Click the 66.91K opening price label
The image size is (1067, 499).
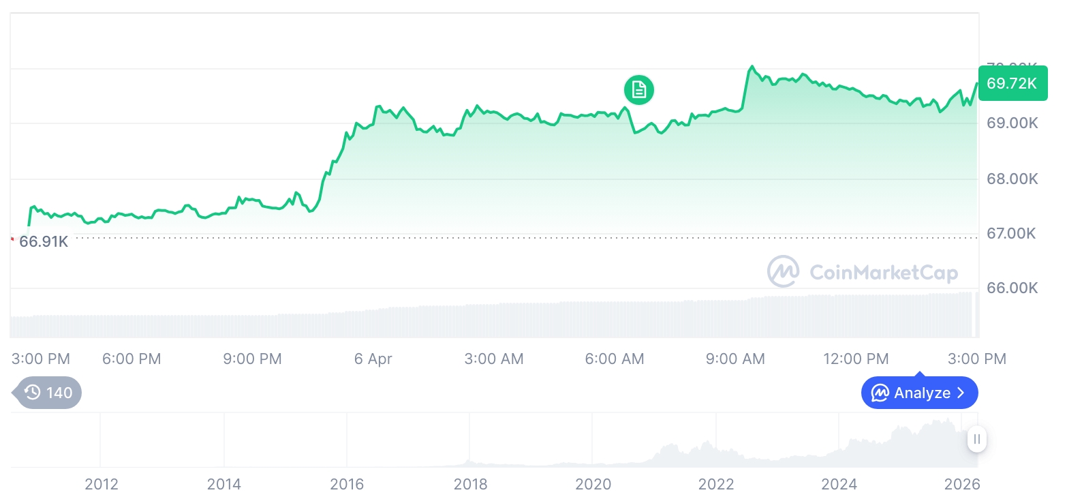44,241
